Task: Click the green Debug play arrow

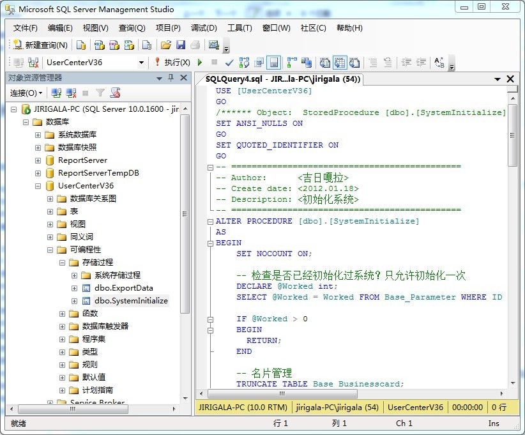Action: [200, 63]
